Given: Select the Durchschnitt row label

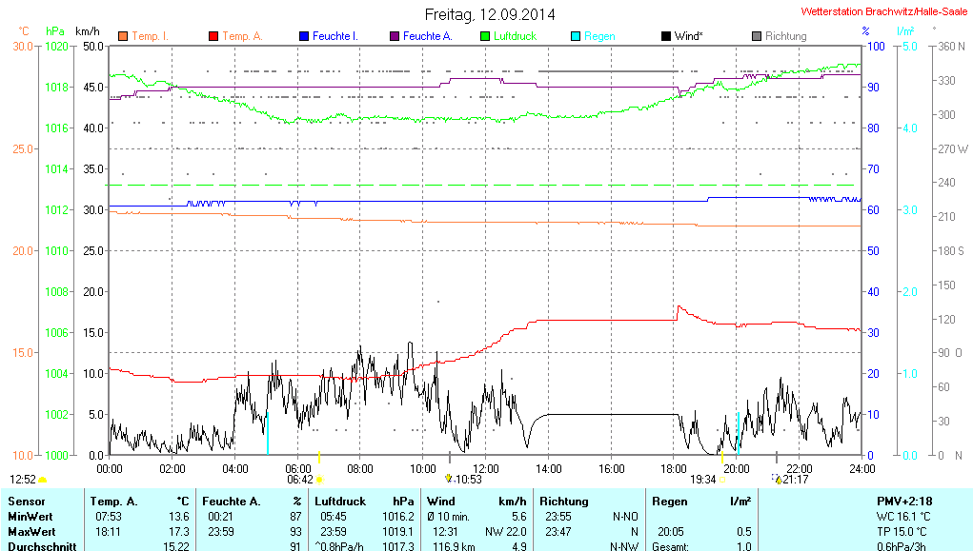Looking at the screenshot, I should (43, 546).
